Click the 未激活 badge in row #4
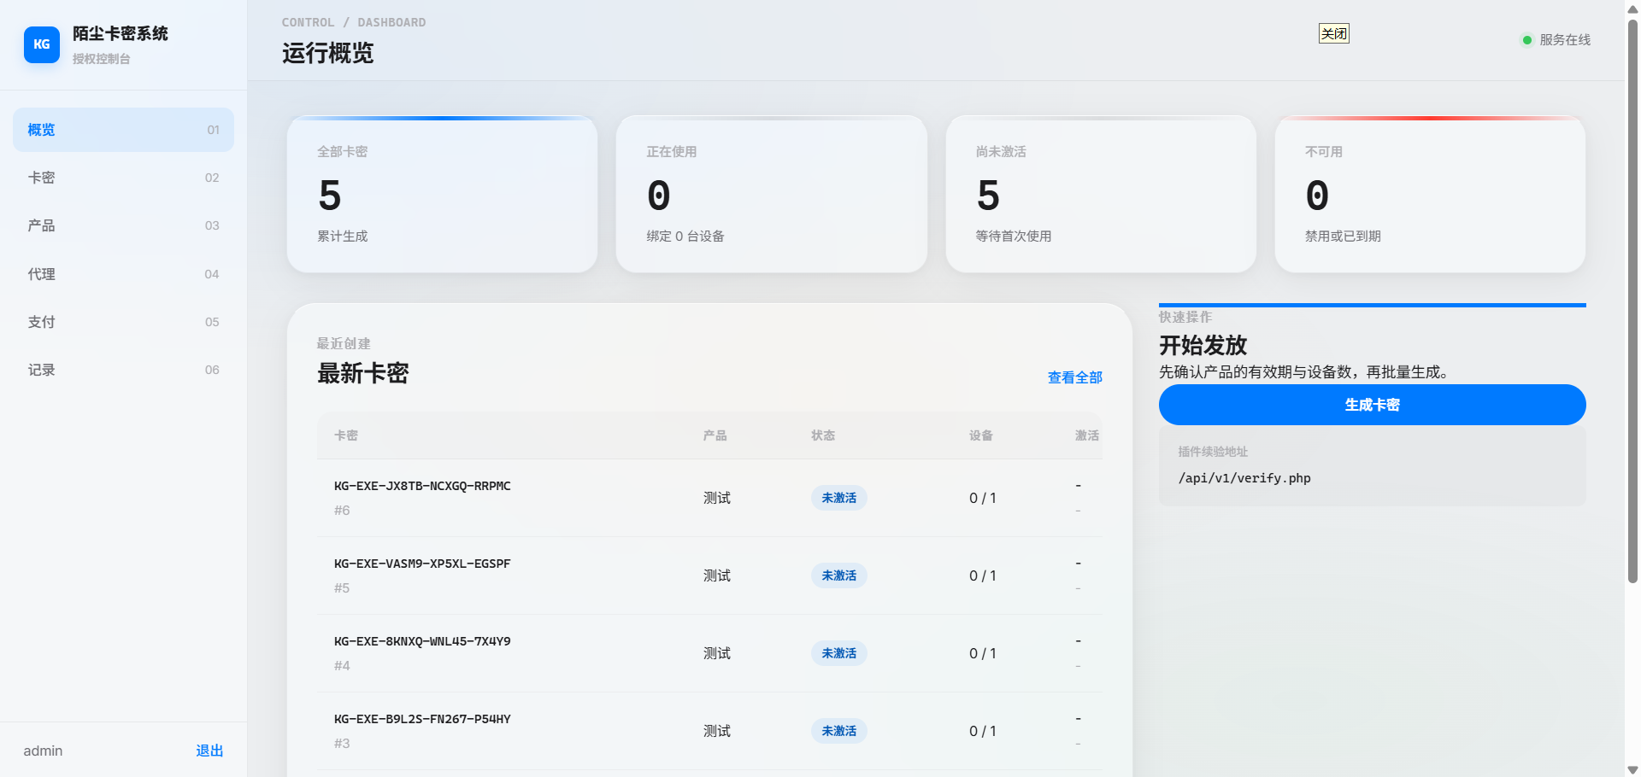This screenshot has height=777, width=1641. 838,653
